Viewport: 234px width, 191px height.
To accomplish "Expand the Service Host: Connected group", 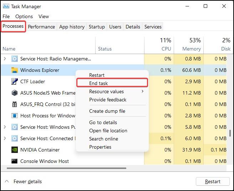I will click(x=5, y=138).
